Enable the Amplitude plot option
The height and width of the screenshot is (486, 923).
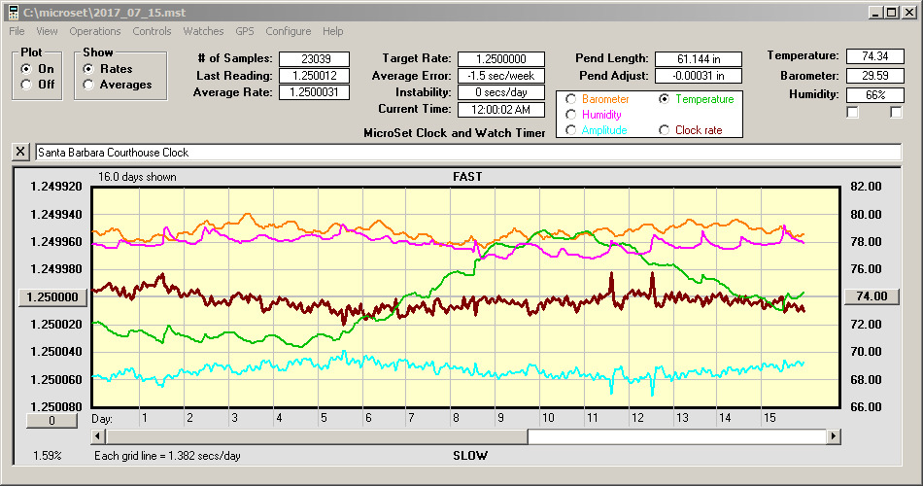571,130
